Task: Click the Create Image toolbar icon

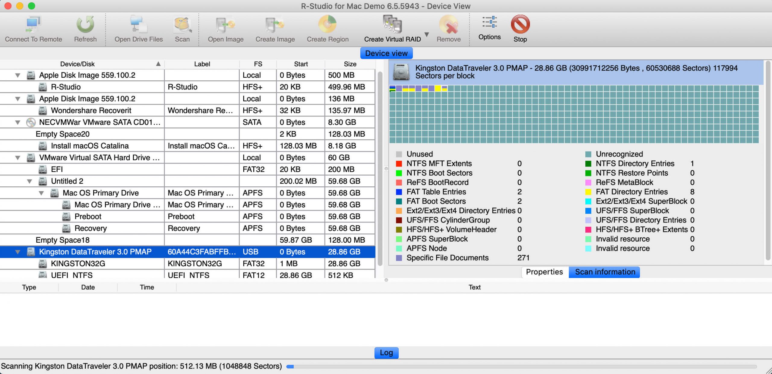Action: pyautogui.click(x=275, y=24)
